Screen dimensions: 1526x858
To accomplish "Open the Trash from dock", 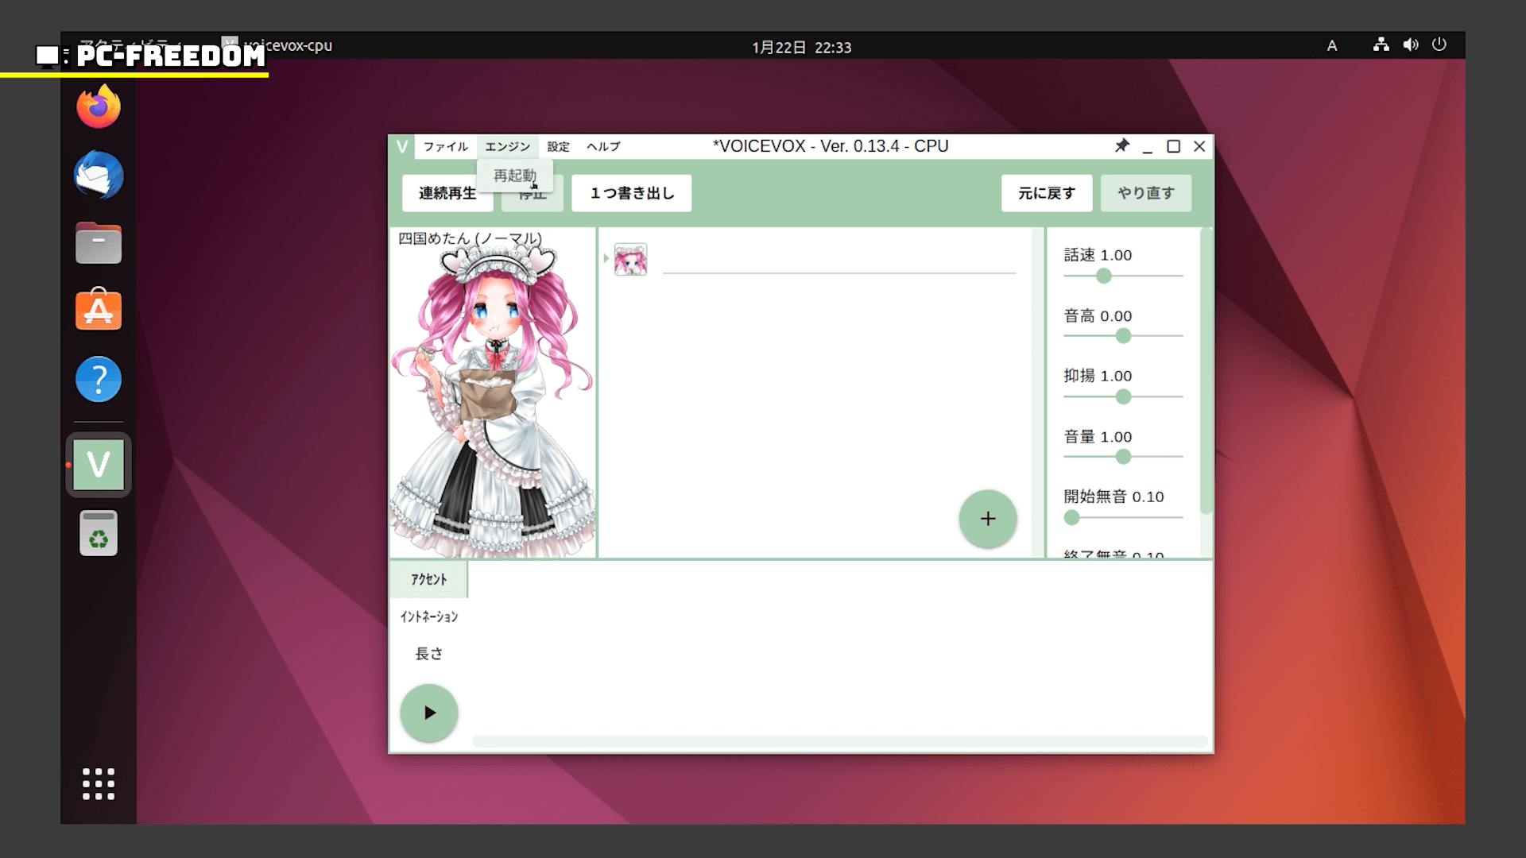I will pyautogui.click(x=99, y=533).
